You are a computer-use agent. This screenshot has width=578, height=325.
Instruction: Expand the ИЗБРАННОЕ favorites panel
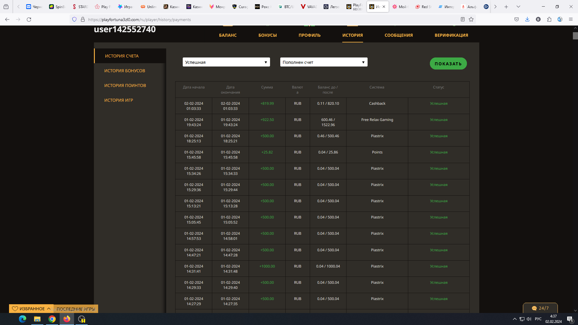[x=31, y=309]
